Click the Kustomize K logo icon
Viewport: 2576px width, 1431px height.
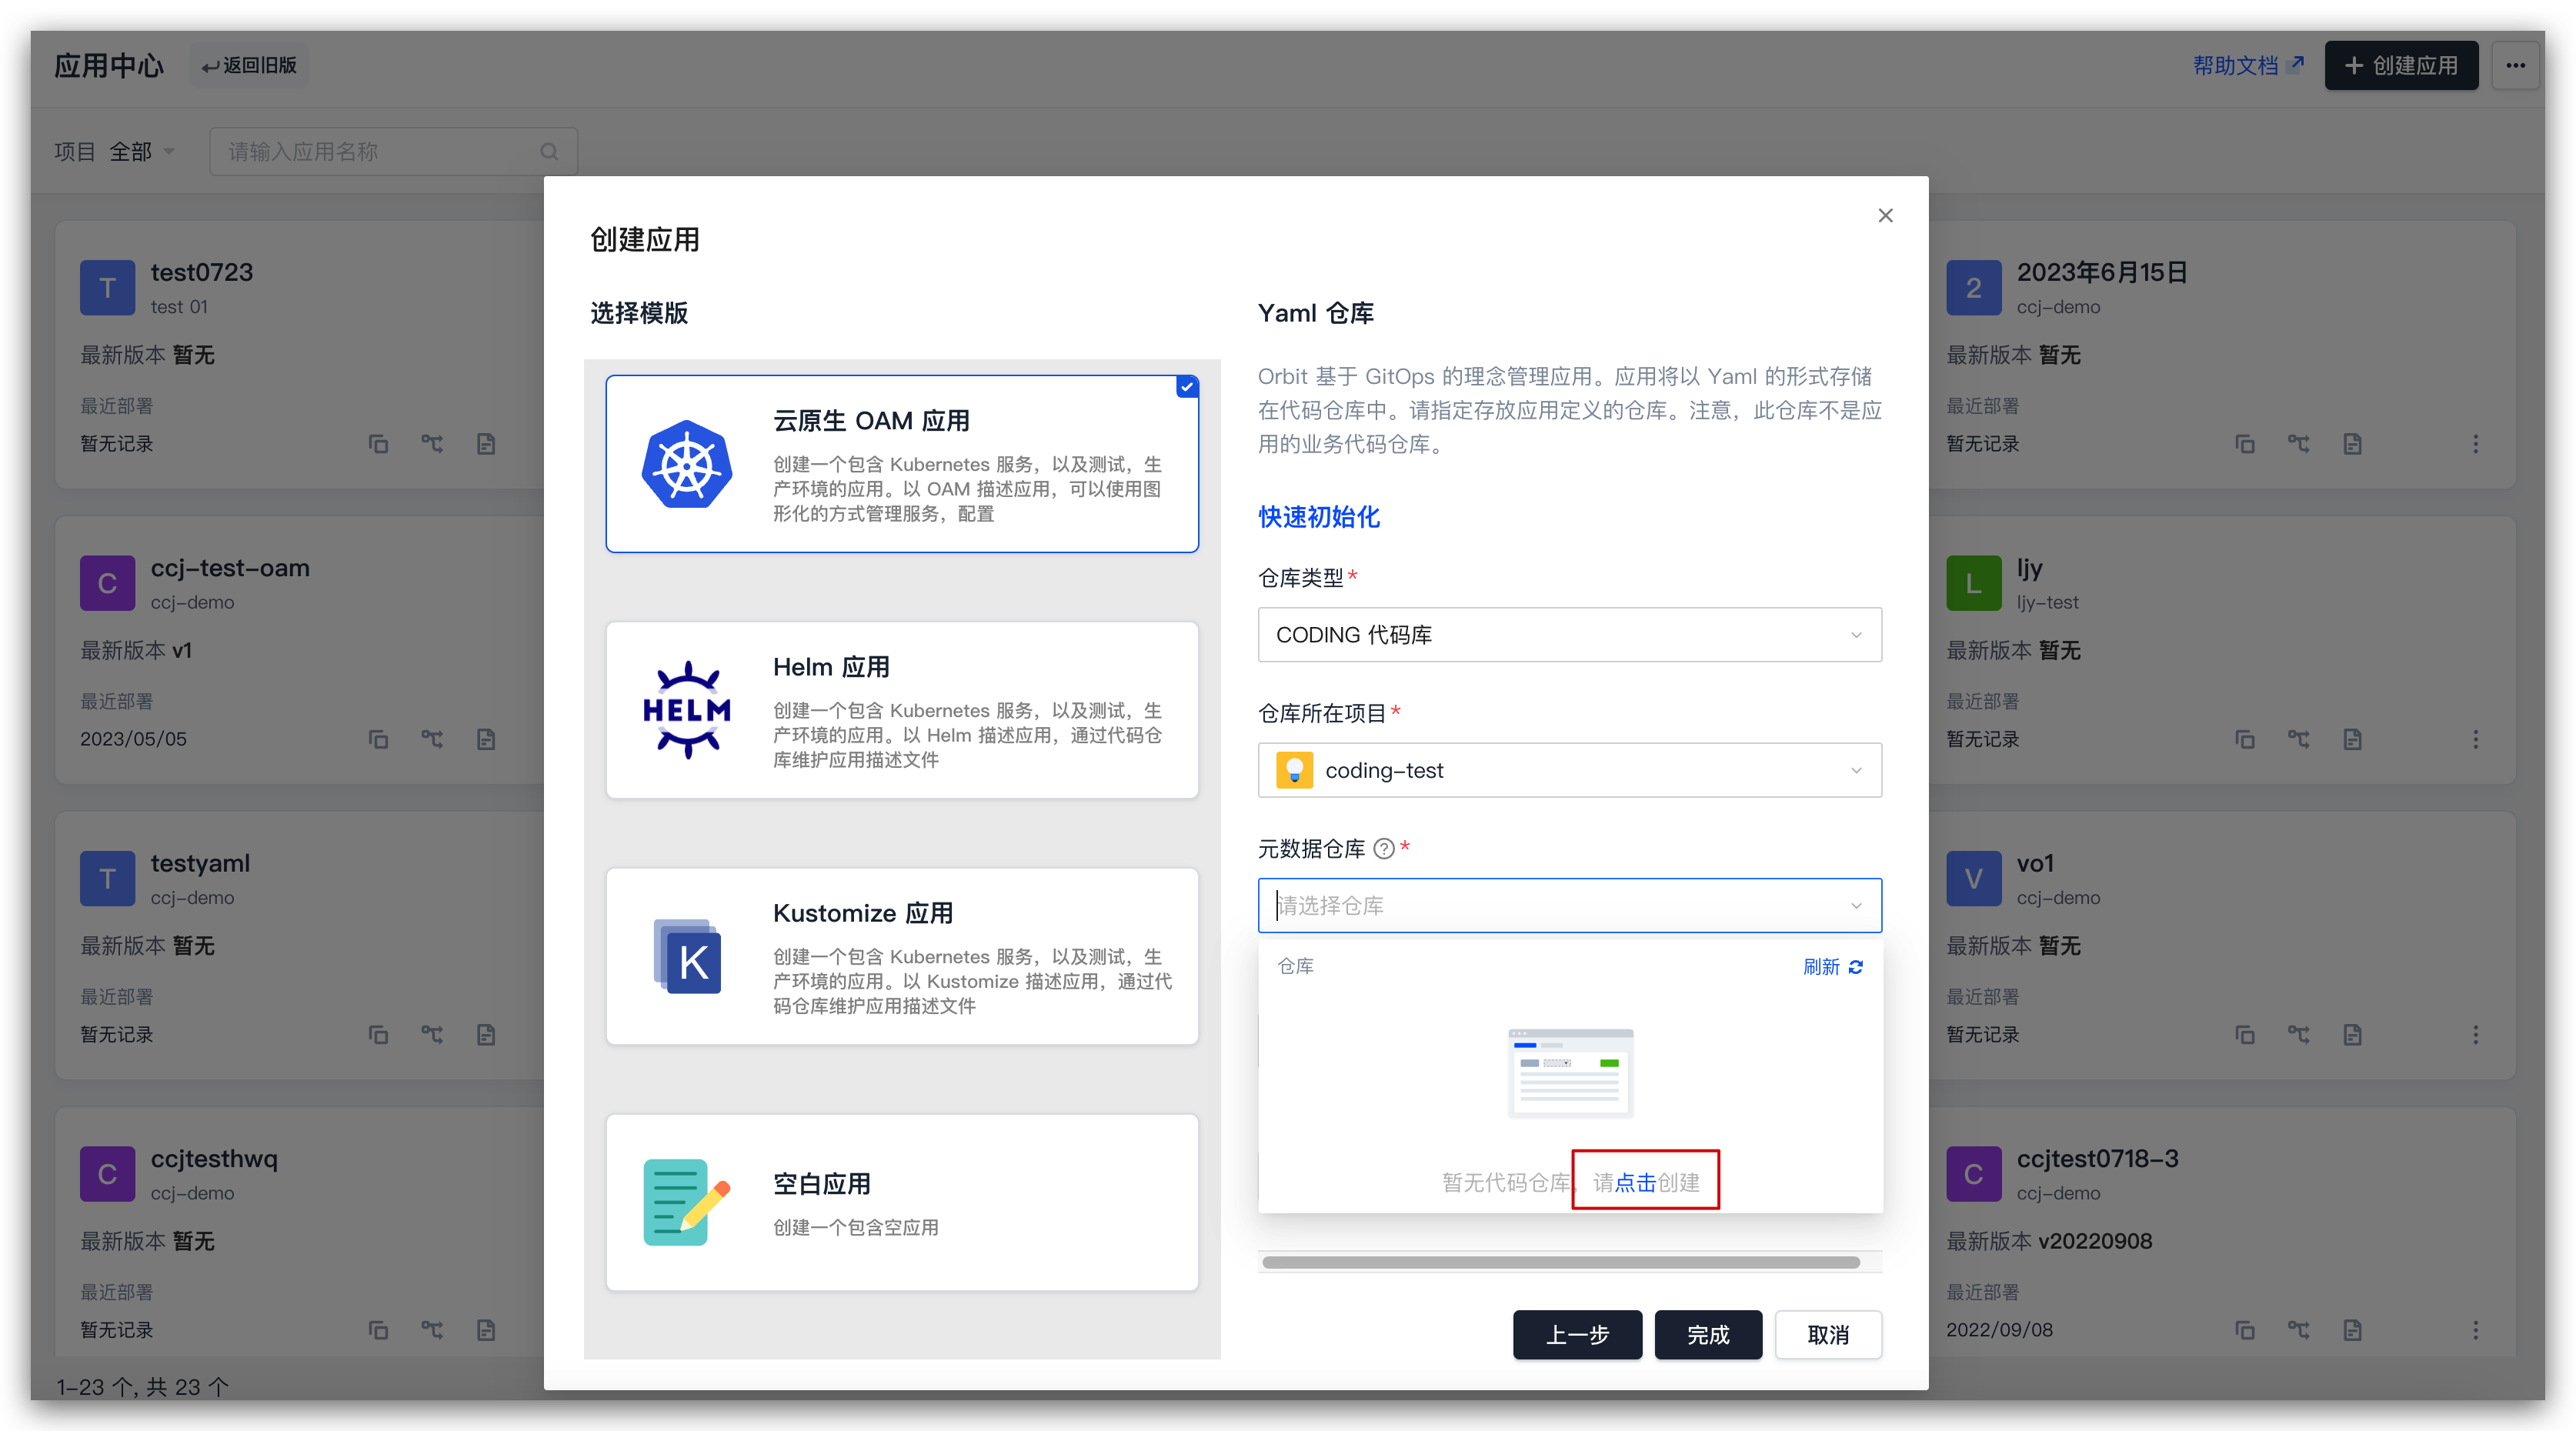pyautogui.click(x=687, y=956)
